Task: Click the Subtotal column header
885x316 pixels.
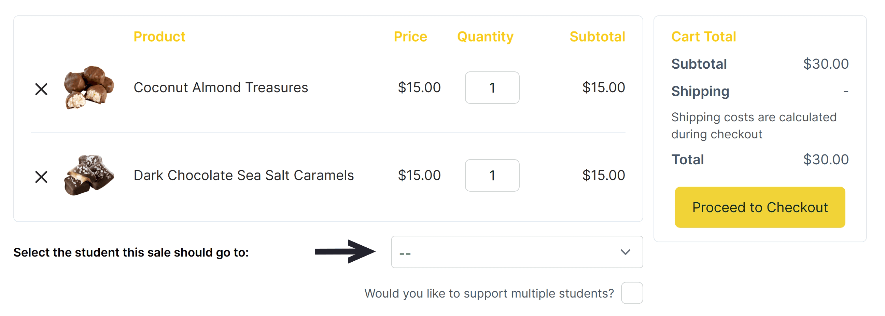Action: point(598,37)
